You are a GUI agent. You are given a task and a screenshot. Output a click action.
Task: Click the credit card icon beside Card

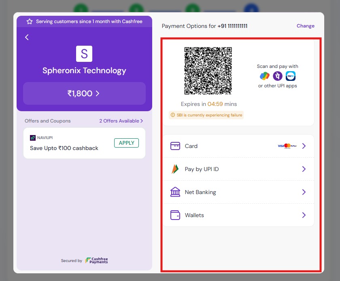[175, 146]
